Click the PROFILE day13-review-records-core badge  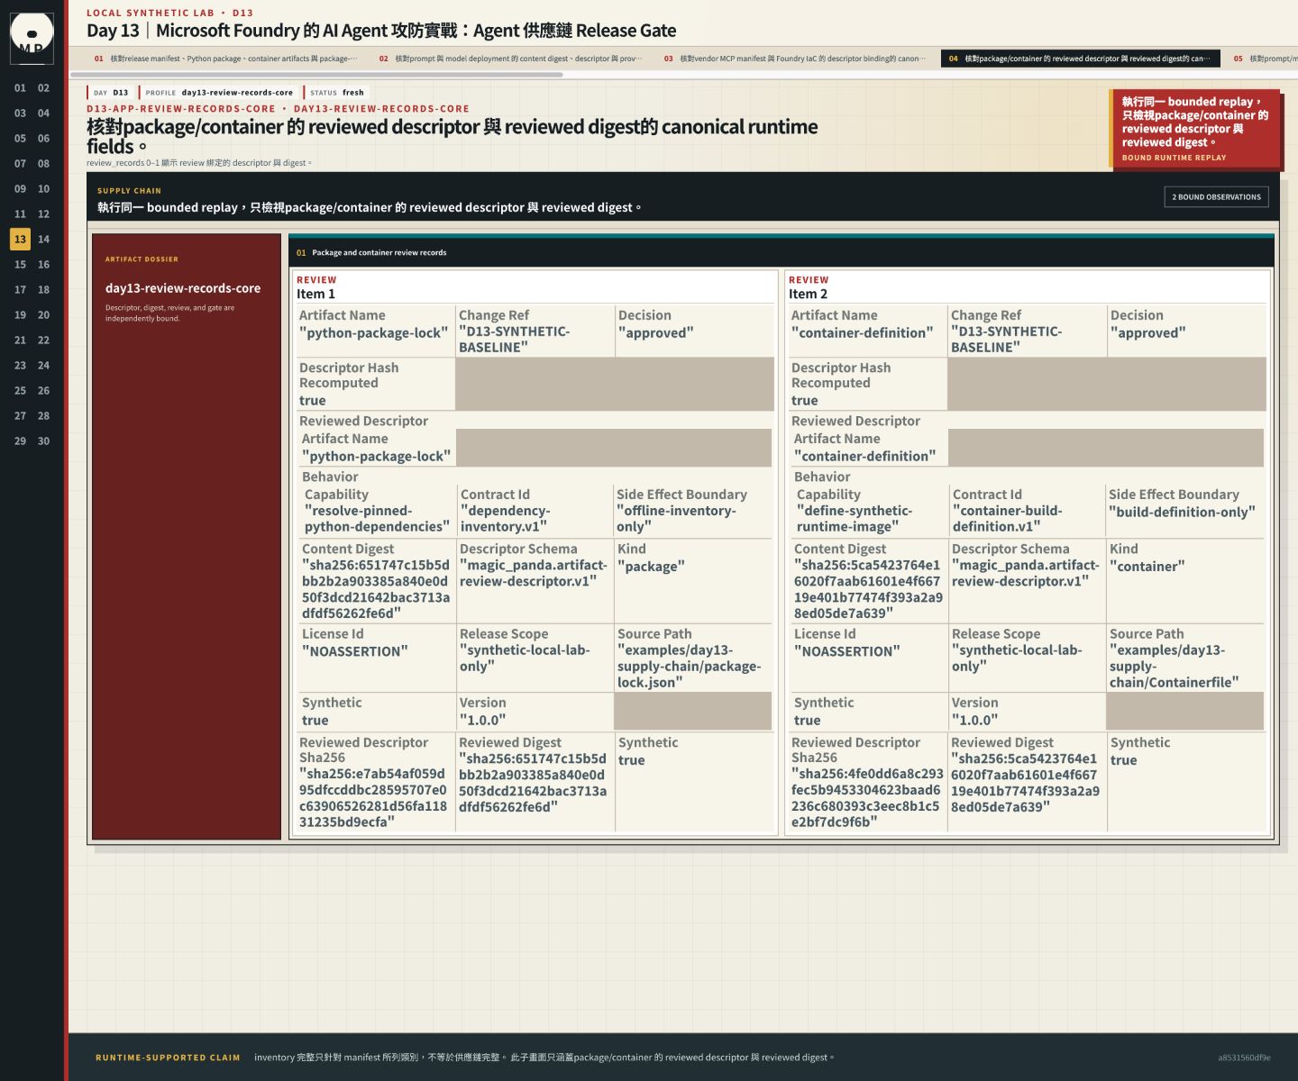(x=220, y=93)
